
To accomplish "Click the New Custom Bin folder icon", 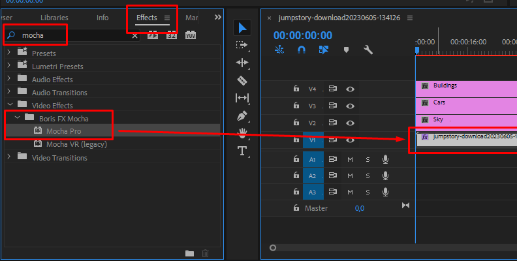I will pyautogui.click(x=189, y=253).
